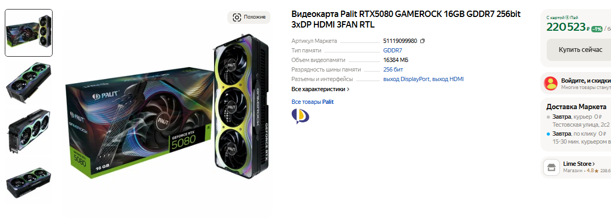Copy the Market article number icon

point(422,41)
